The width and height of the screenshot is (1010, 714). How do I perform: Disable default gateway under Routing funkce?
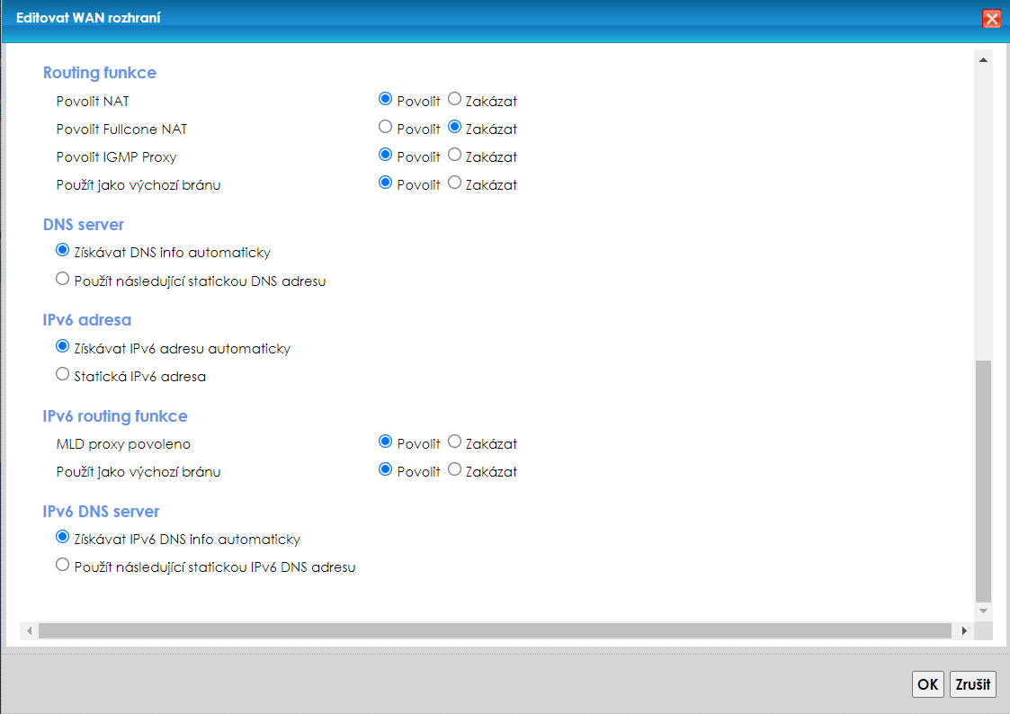[x=454, y=183]
